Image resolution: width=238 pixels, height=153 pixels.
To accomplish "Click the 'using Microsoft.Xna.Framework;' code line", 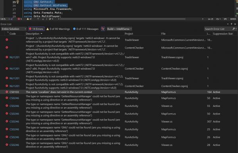I will 48,9.
